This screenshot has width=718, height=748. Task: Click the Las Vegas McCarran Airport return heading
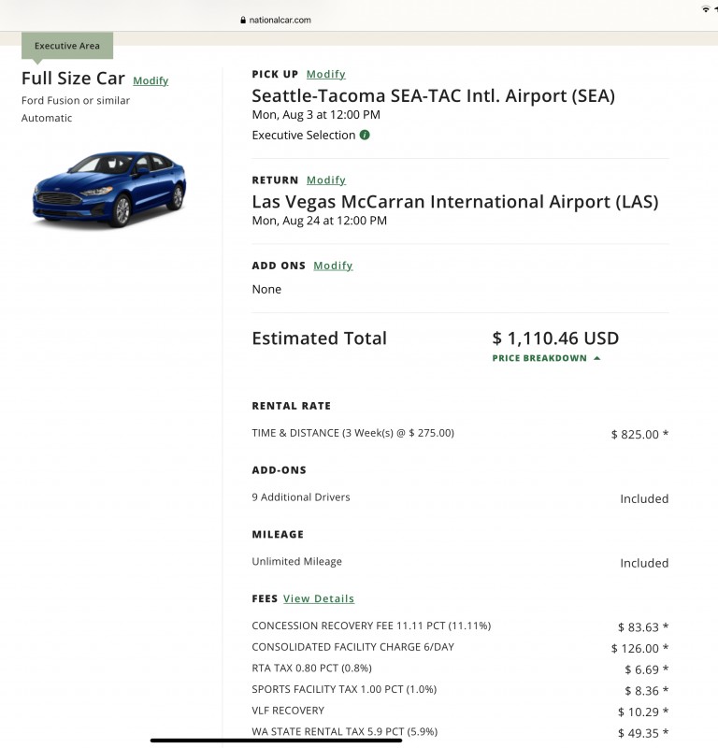(454, 201)
